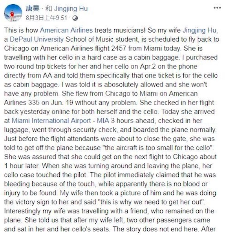Click the phrase '1 hour later'

(x=21, y=166)
